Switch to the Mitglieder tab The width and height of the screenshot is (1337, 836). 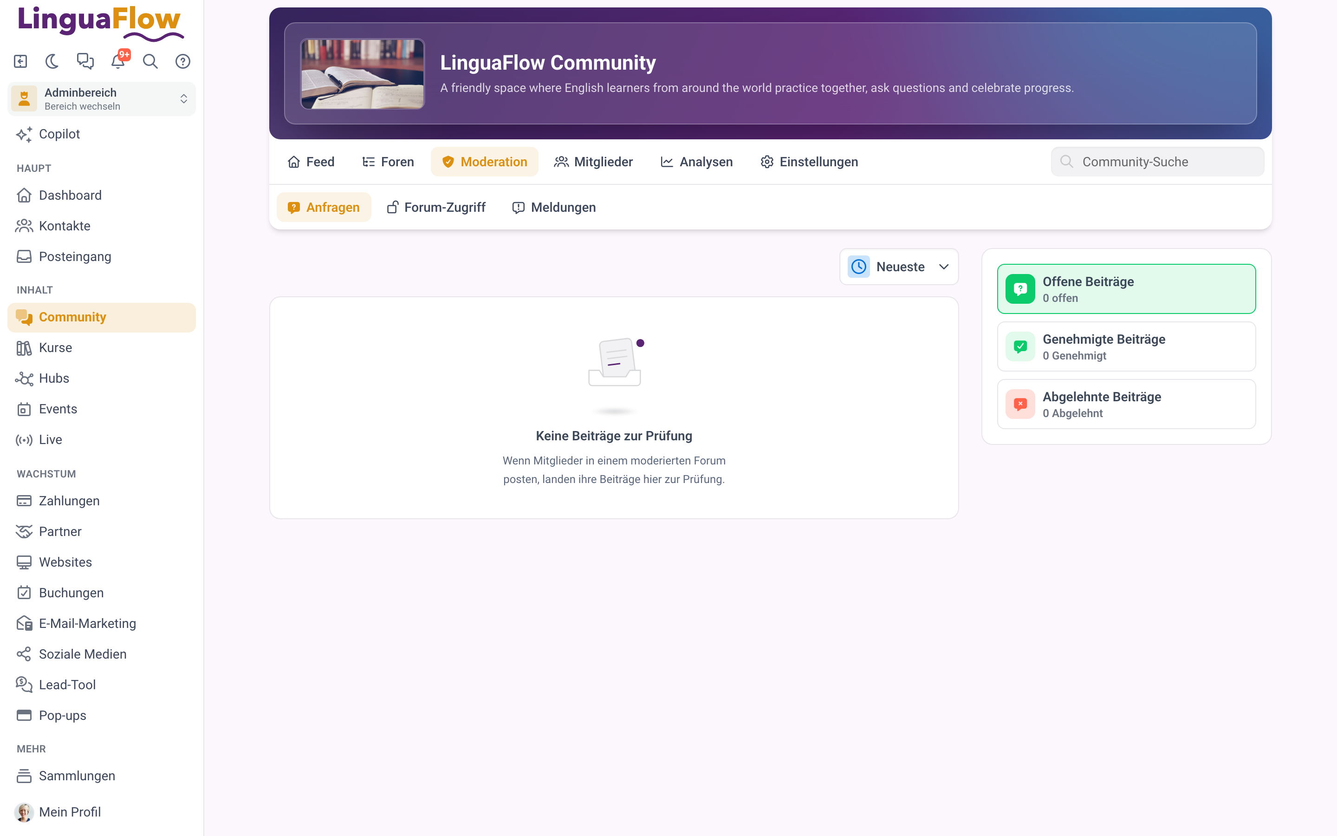[x=593, y=162]
